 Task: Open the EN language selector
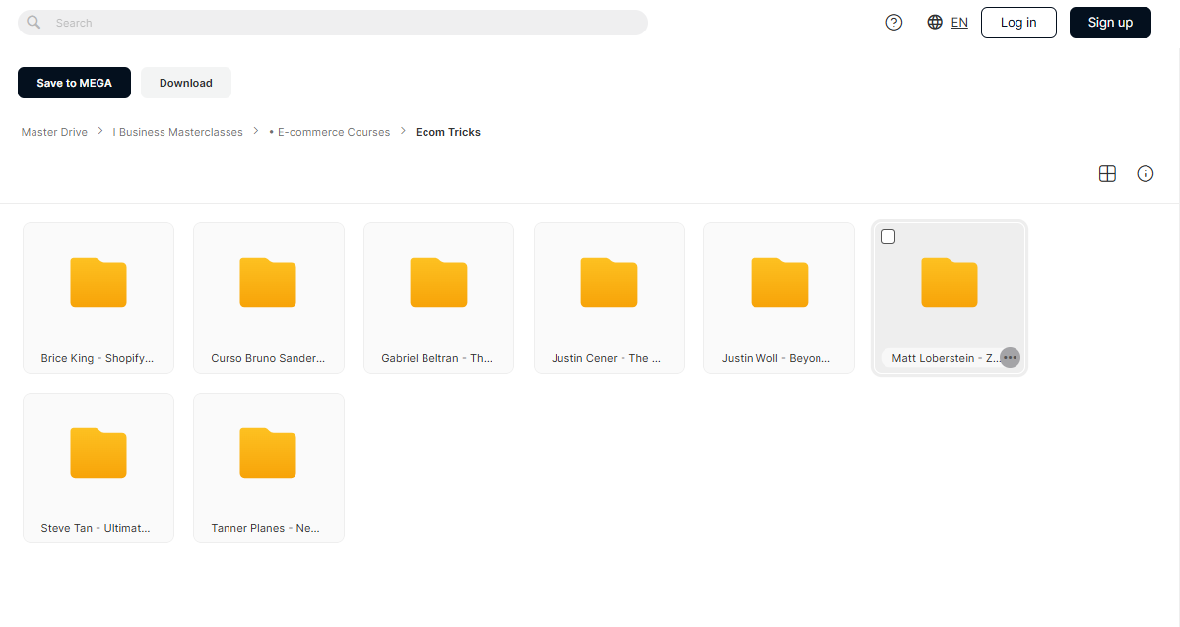[959, 23]
